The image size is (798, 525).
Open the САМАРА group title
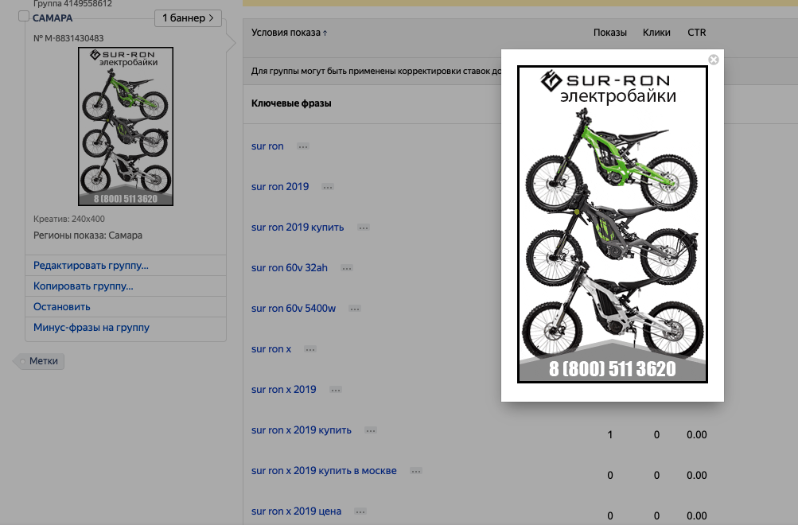pyautogui.click(x=53, y=18)
